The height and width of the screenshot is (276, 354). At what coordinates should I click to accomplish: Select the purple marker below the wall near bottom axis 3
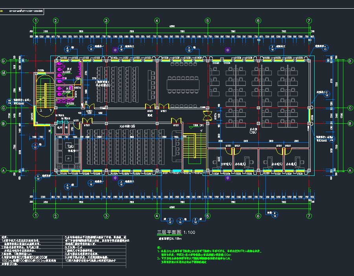point(115,178)
